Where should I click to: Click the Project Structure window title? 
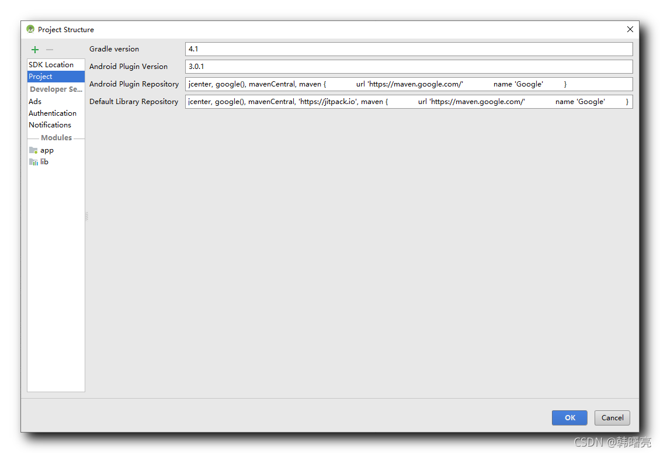pyautogui.click(x=65, y=29)
